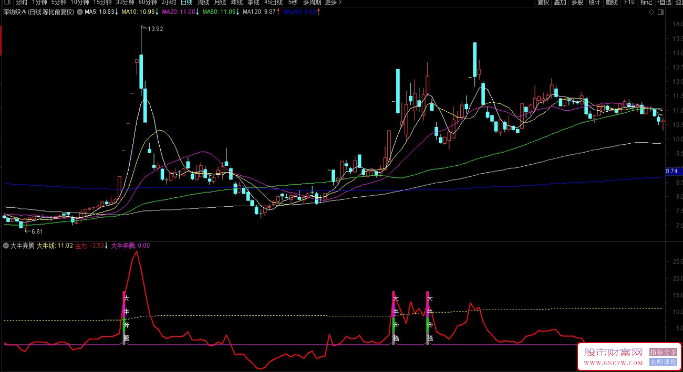This screenshot has height=372, width=683.
Task: Select the 日线 daily period tab
Action: point(187,3)
